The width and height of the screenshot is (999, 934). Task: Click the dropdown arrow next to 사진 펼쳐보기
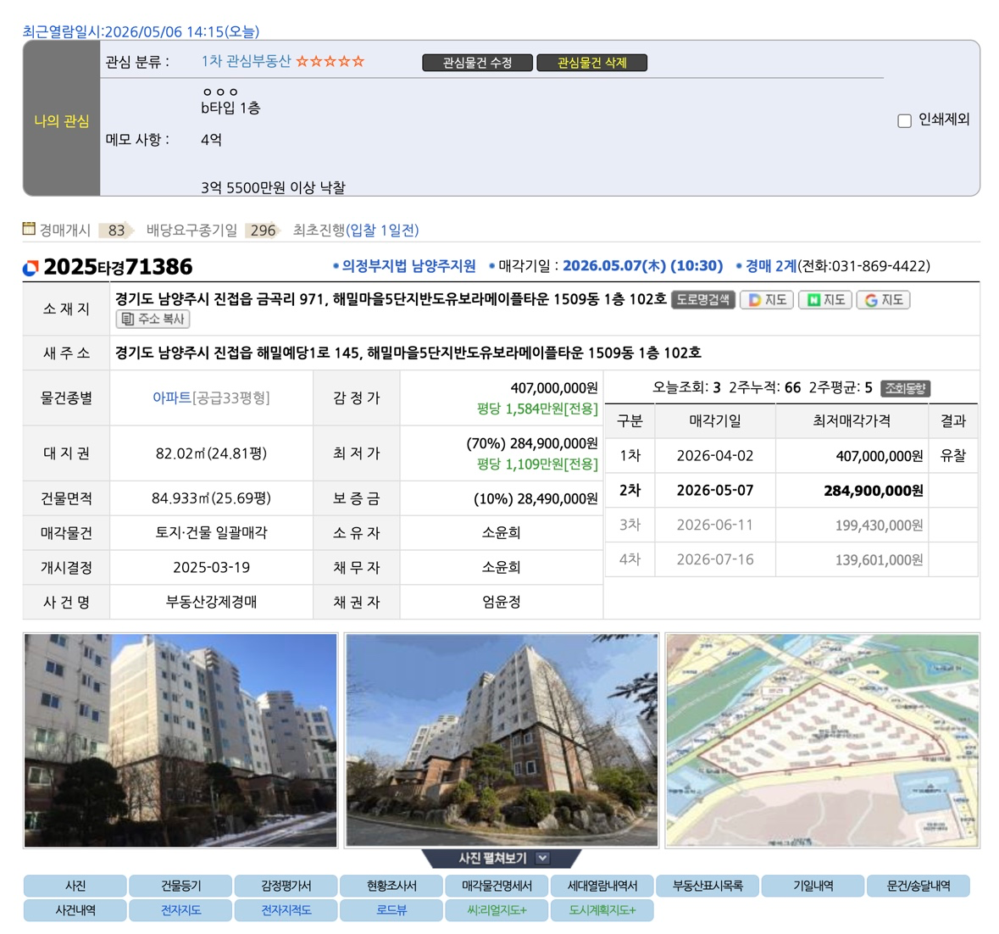click(x=543, y=859)
